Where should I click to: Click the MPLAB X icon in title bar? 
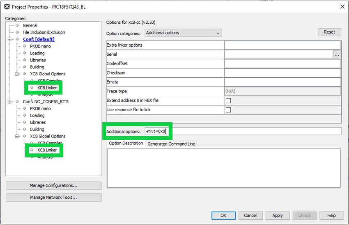click(x=7, y=7)
